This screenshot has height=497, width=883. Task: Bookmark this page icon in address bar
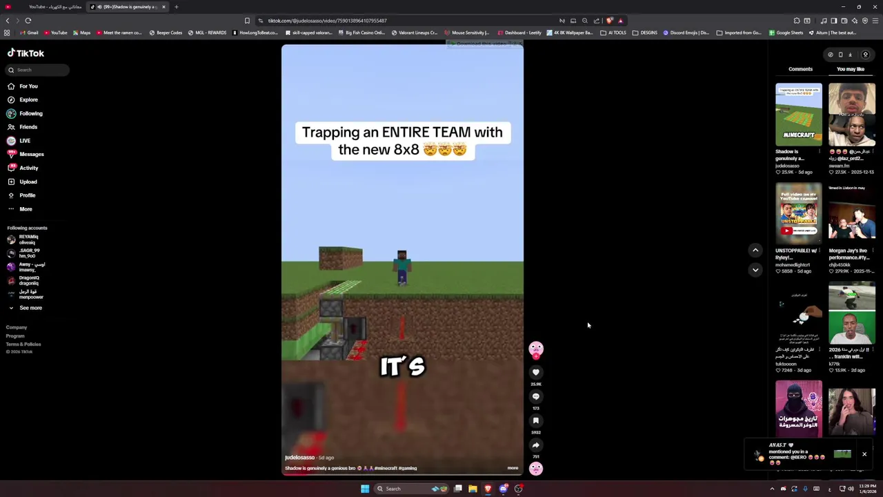[x=247, y=21]
